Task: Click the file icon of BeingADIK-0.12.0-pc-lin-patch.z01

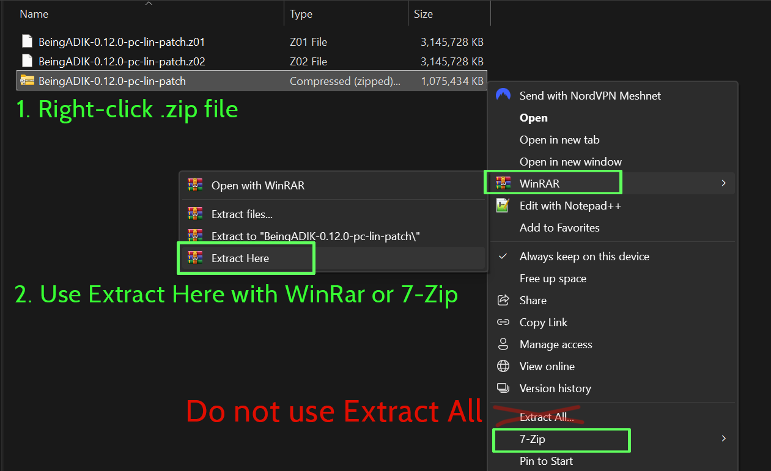Action: pos(27,42)
